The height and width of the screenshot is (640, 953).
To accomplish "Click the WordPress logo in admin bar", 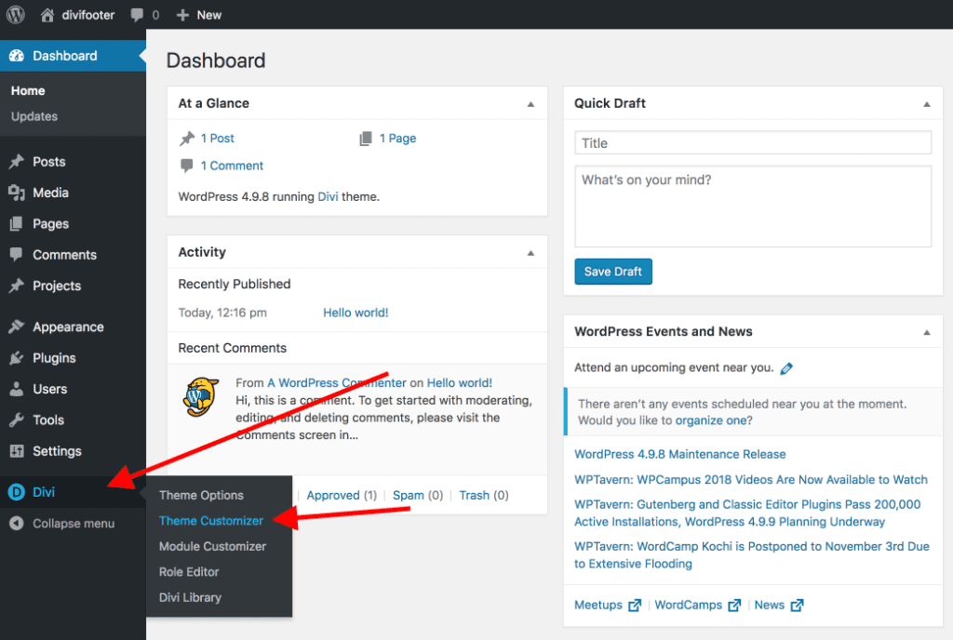I will [15, 14].
